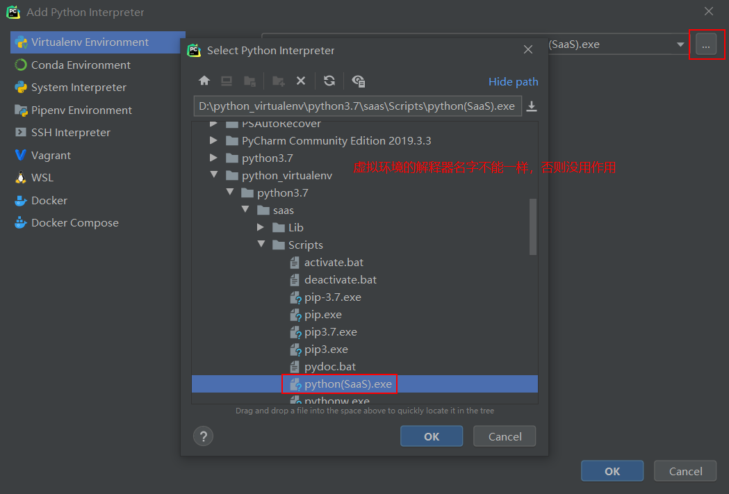Click the SSH Interpreter icon
The width and height of the screenshot is (729, 494).
click(x=21, y=133)
